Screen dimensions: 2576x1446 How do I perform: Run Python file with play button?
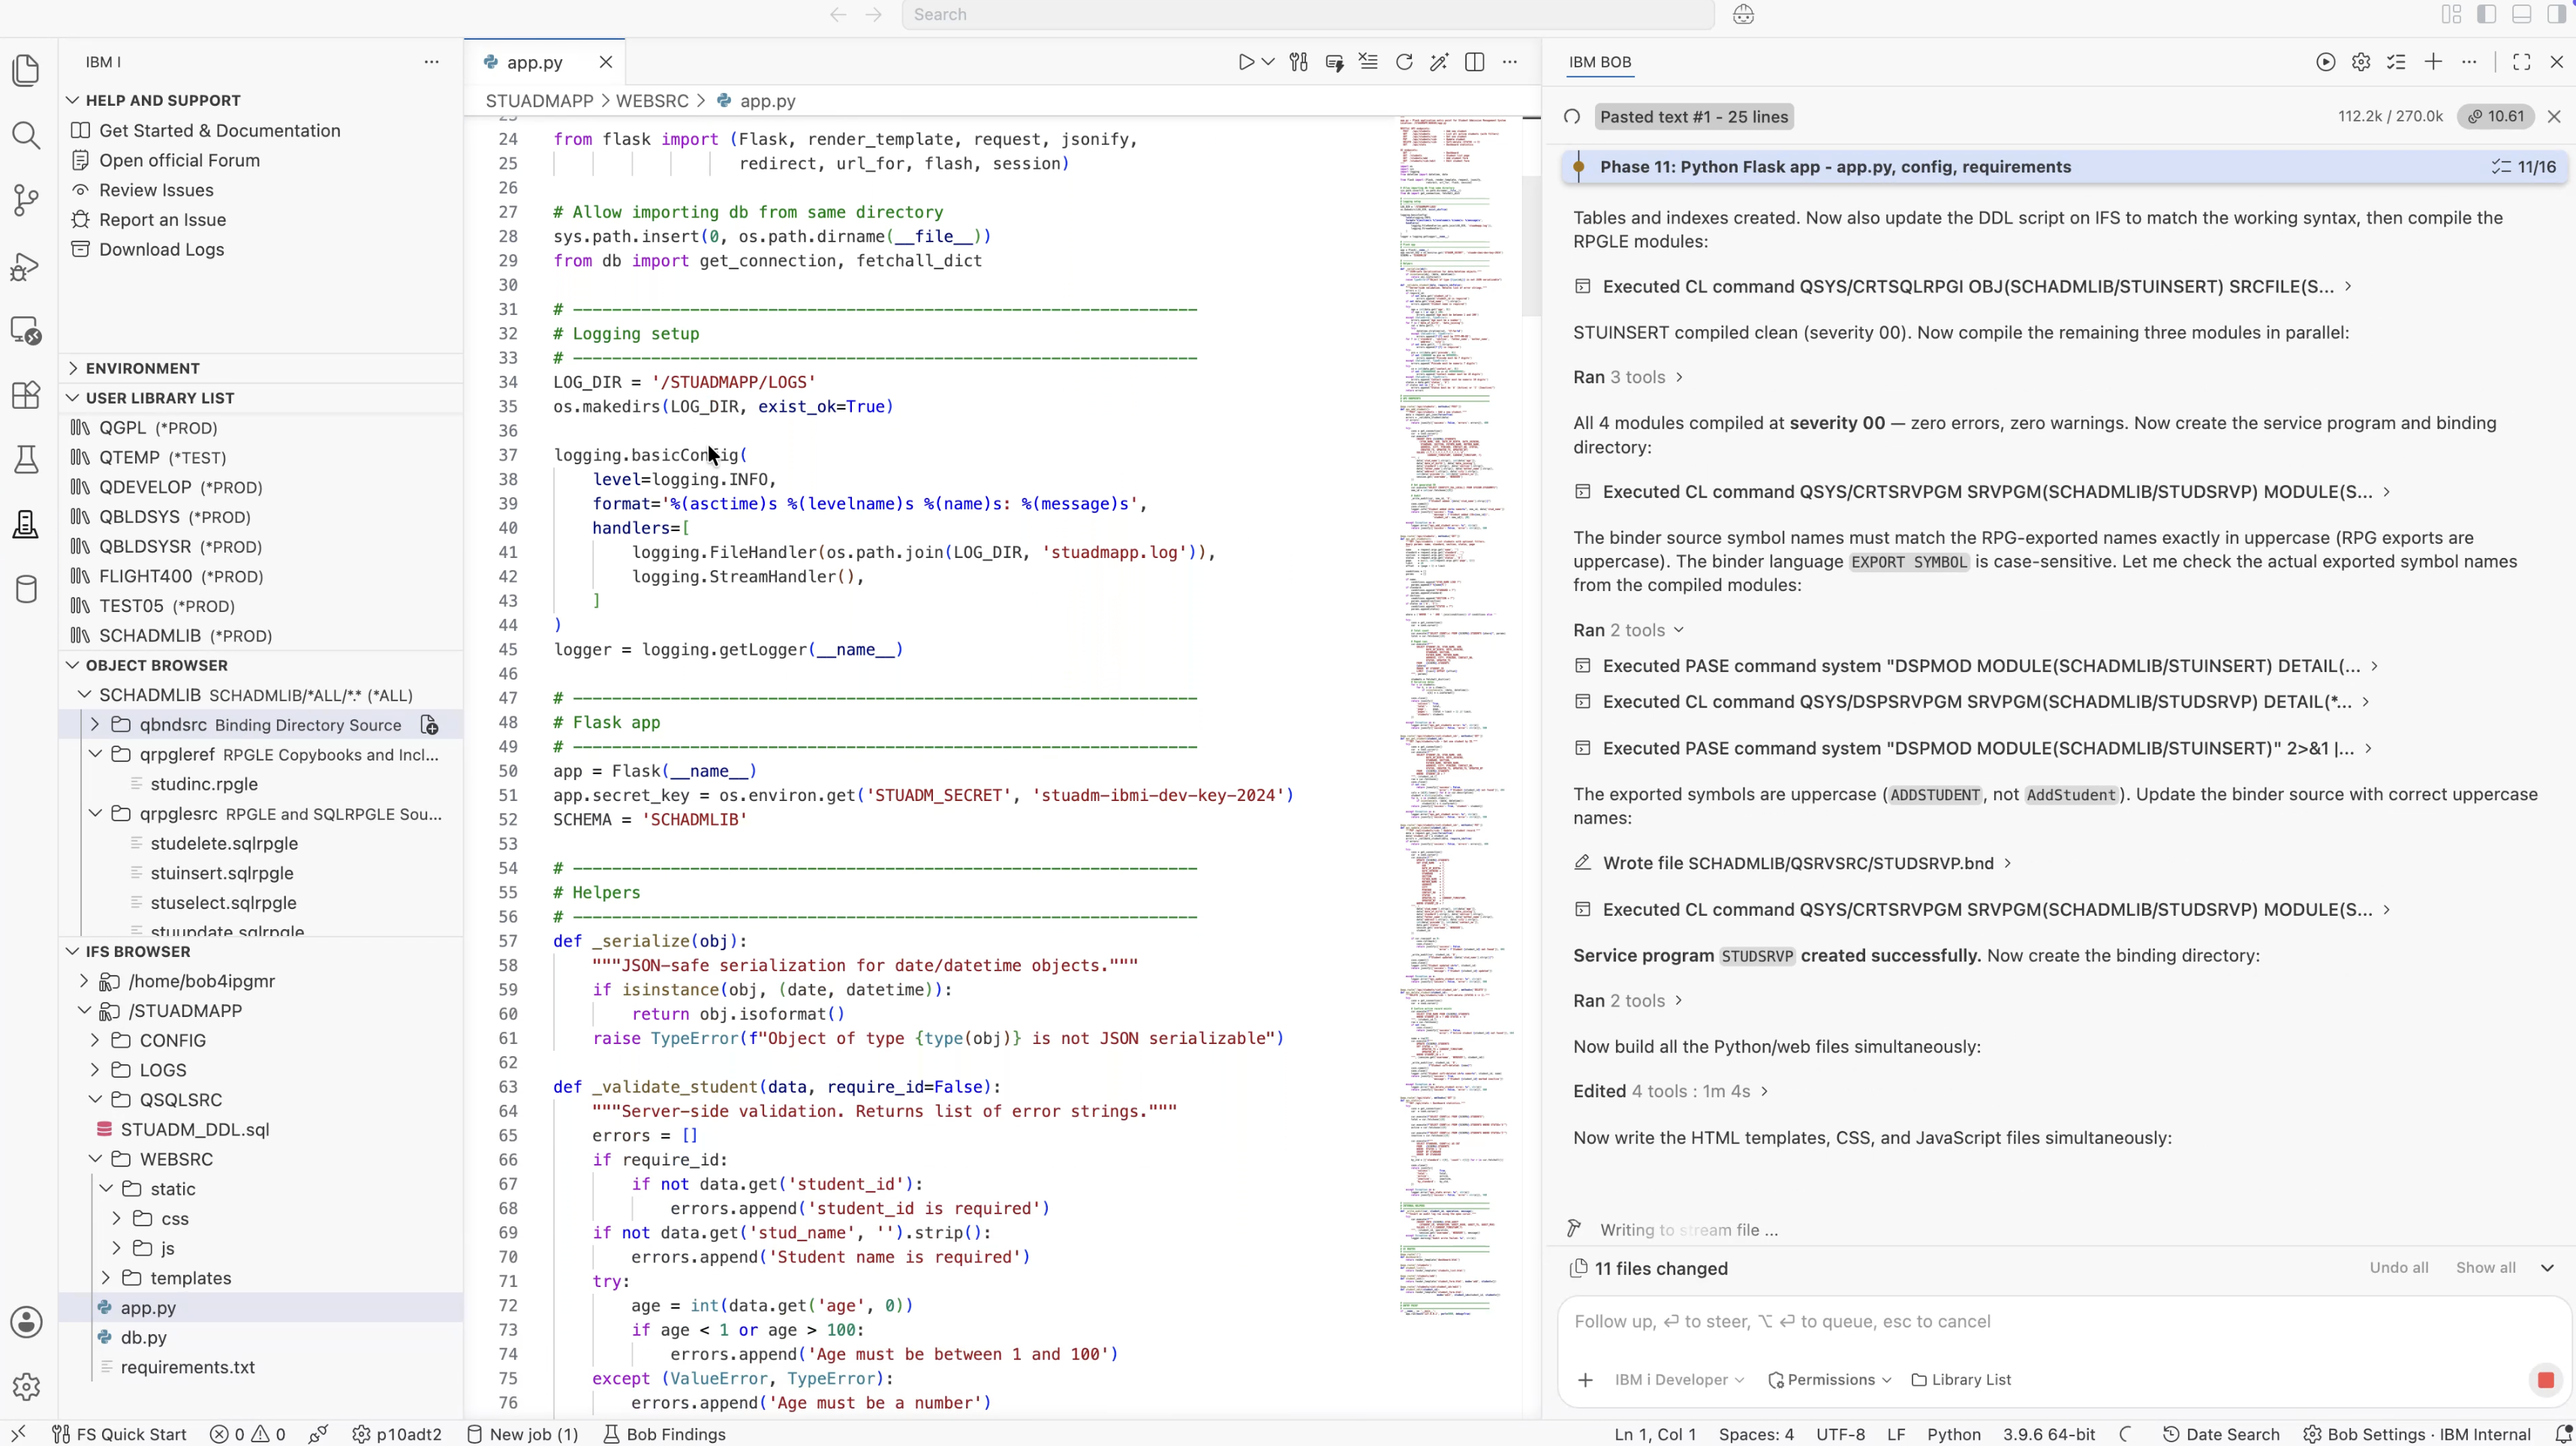point(1245,62)
